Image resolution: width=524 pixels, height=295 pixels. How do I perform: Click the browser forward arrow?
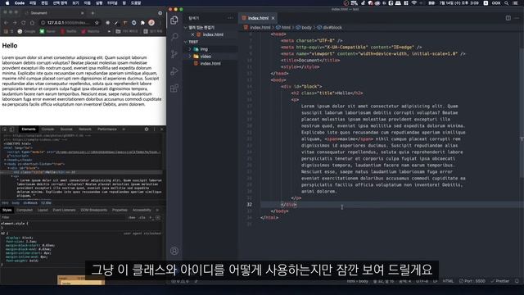click(15, 23)
